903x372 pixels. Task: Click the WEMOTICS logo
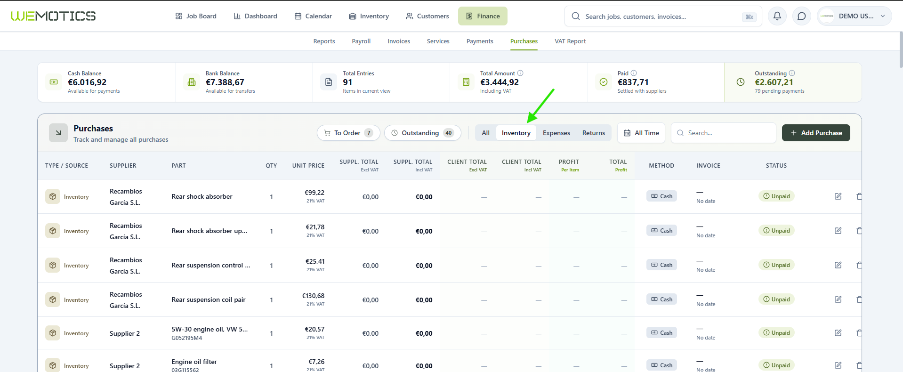pos(53,16)
